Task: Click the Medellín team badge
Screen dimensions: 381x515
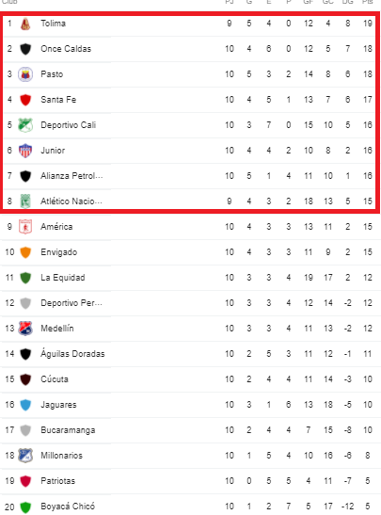Action: point(25,329)
